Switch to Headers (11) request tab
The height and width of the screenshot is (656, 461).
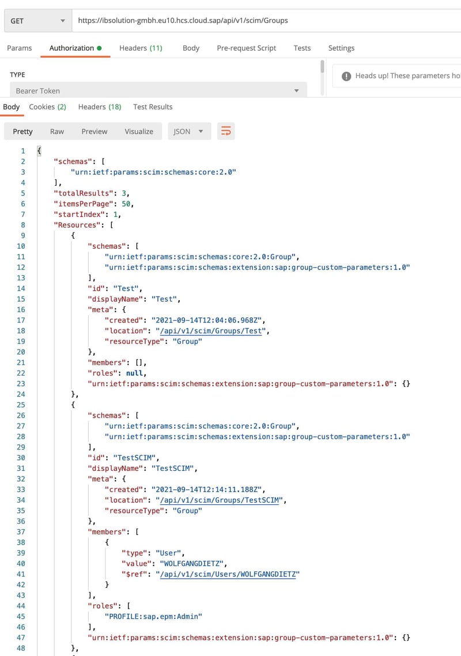click(x=141, y=48)
